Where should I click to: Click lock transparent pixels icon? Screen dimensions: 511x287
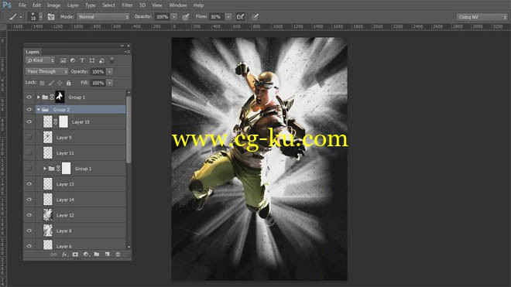coord(42,83)
